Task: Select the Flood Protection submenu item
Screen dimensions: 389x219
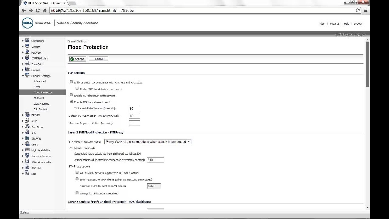Action: click(43, 92)
